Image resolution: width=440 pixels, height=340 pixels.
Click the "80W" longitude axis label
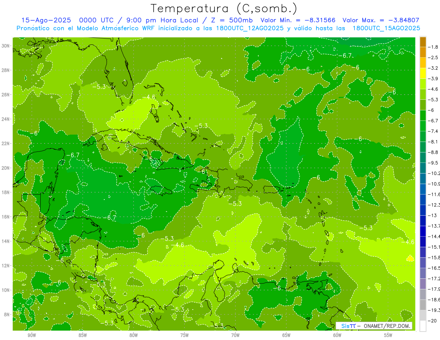pos(133,335)
